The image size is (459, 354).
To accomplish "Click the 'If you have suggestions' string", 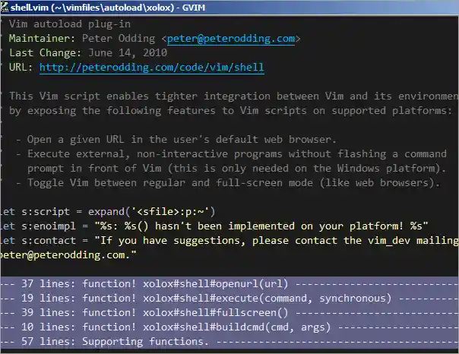I will tap(277, 241).
